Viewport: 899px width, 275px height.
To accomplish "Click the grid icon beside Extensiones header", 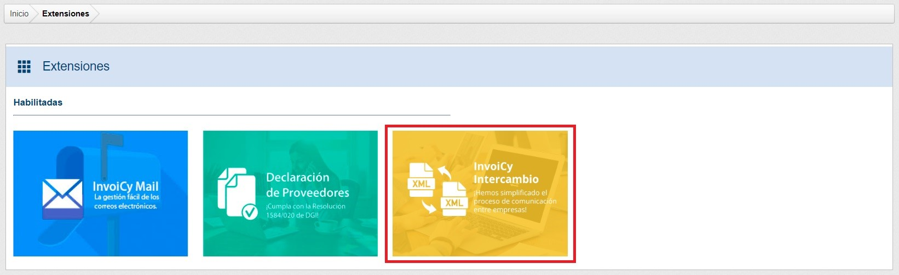I will click(x=24, y=67).
